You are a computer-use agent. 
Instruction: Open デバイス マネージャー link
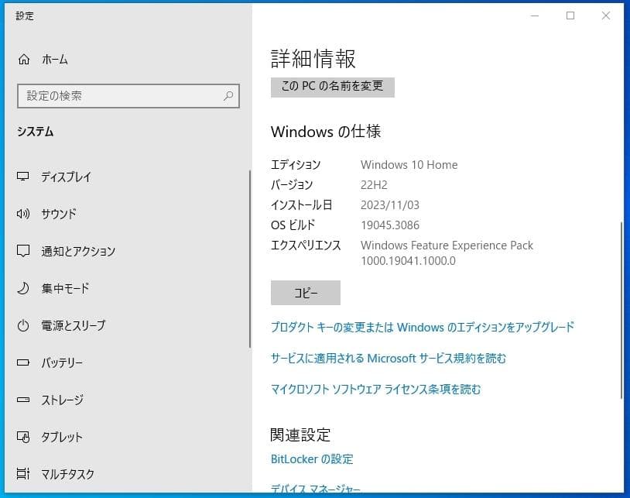coord(316,488)
